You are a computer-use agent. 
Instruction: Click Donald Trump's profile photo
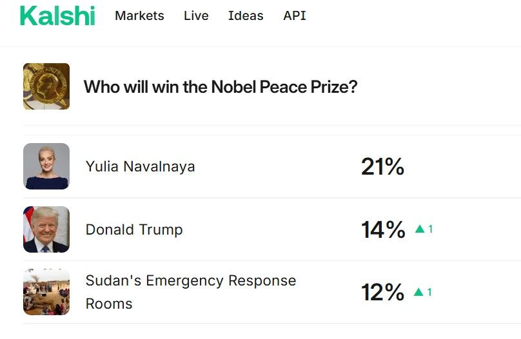click(46, 229)
